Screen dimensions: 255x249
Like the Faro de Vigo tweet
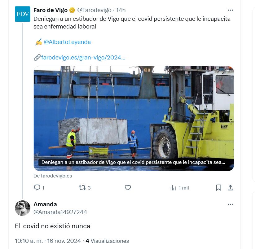(128, 188)
